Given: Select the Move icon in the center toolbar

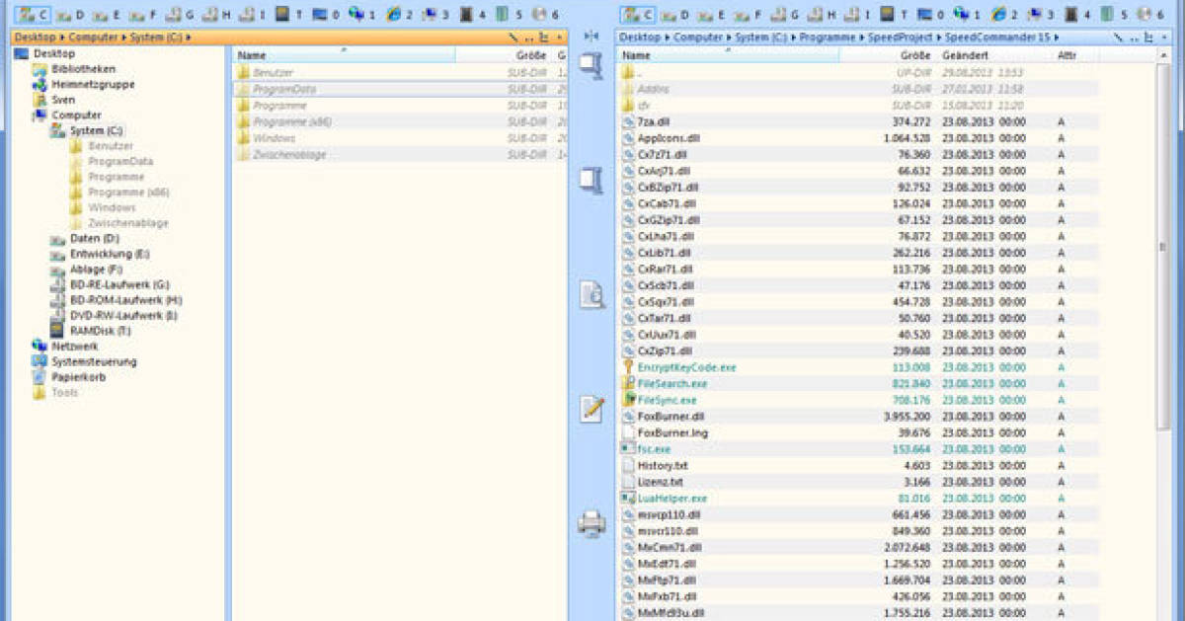Looking at the screenshot, I should point(592,178).
